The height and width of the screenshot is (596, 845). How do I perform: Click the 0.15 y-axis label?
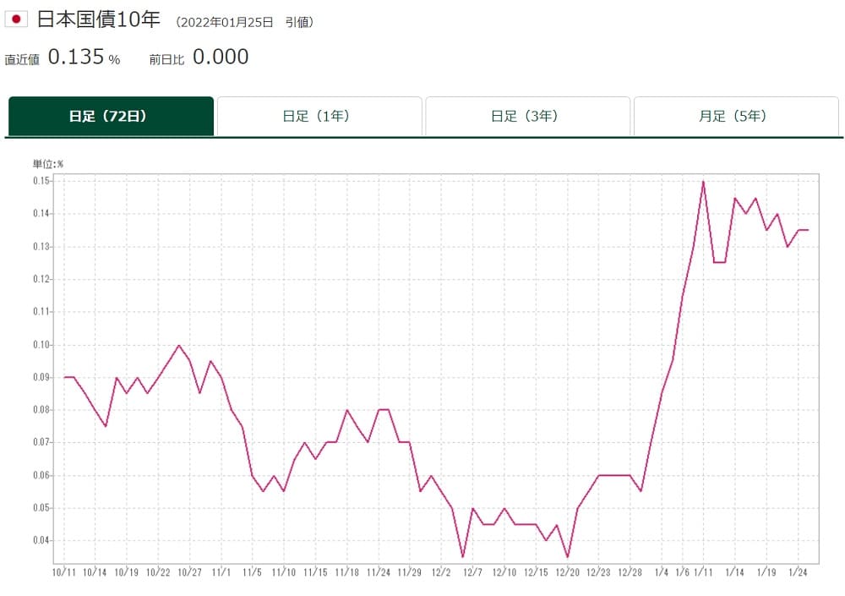click(x=41, y=181)
